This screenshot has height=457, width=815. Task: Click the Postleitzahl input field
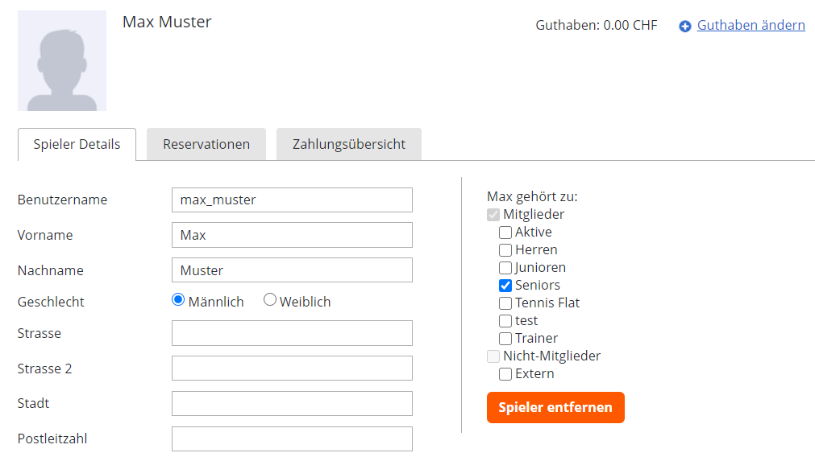[x=292, y=438]
